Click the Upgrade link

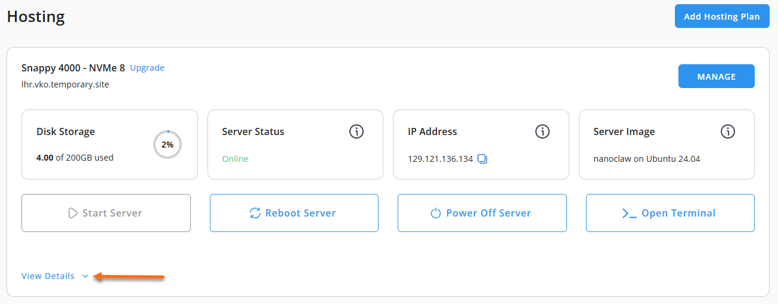[147, 68]
